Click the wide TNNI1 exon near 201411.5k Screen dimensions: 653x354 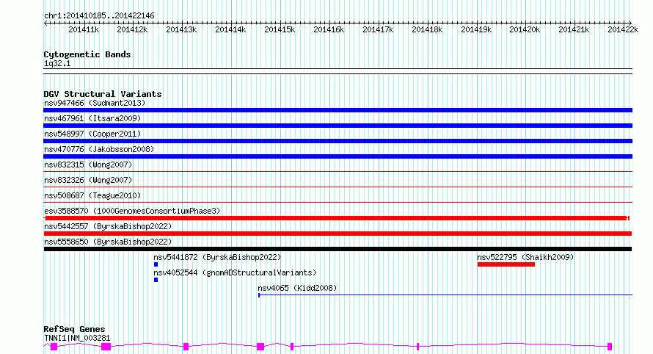tap(106, 347)
